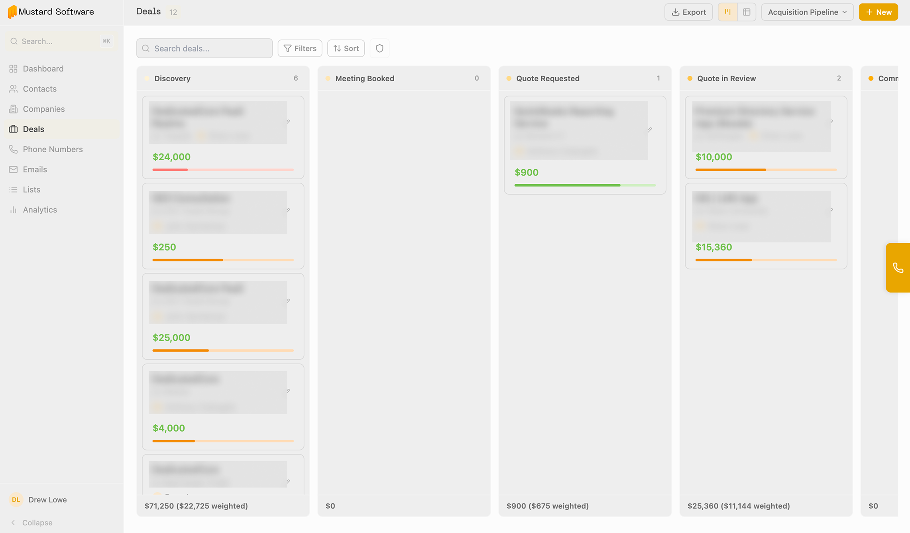910x533 pixels.
Task: Click the pin icon on $24,000 deal card
Action: pyautogui.click(x=288, y=122)
